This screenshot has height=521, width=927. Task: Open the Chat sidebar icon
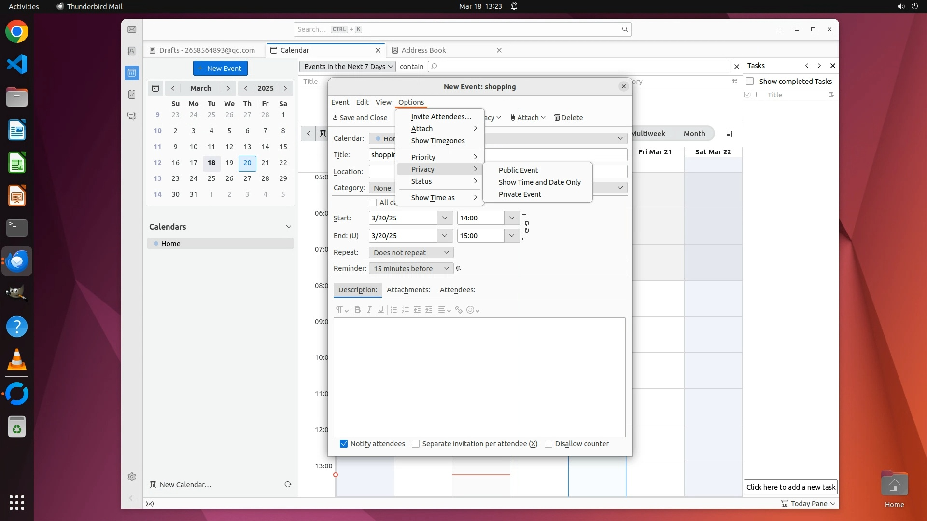132,116
